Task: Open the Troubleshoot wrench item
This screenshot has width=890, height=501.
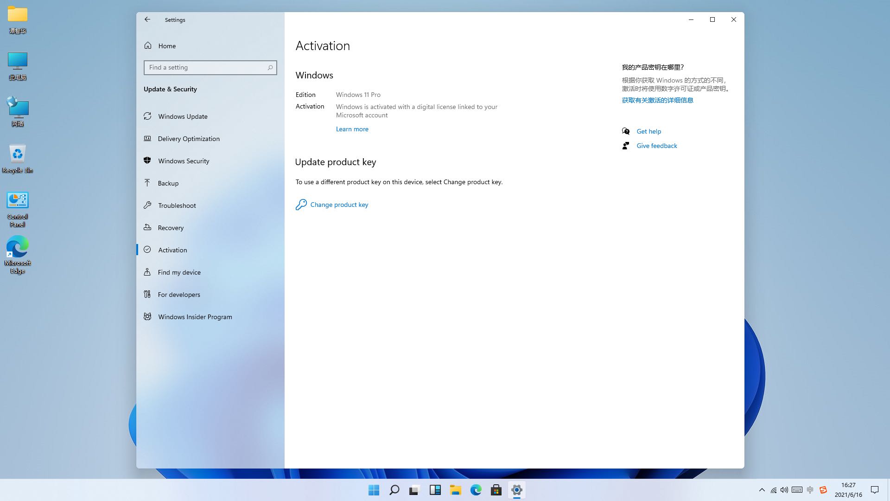Action: 177,206
